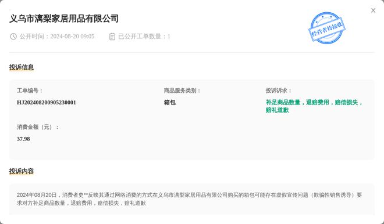Select the amount value 37.98

[23, 139]
